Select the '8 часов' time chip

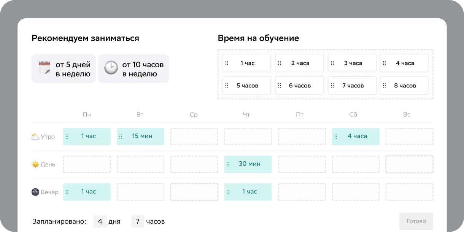405,86
